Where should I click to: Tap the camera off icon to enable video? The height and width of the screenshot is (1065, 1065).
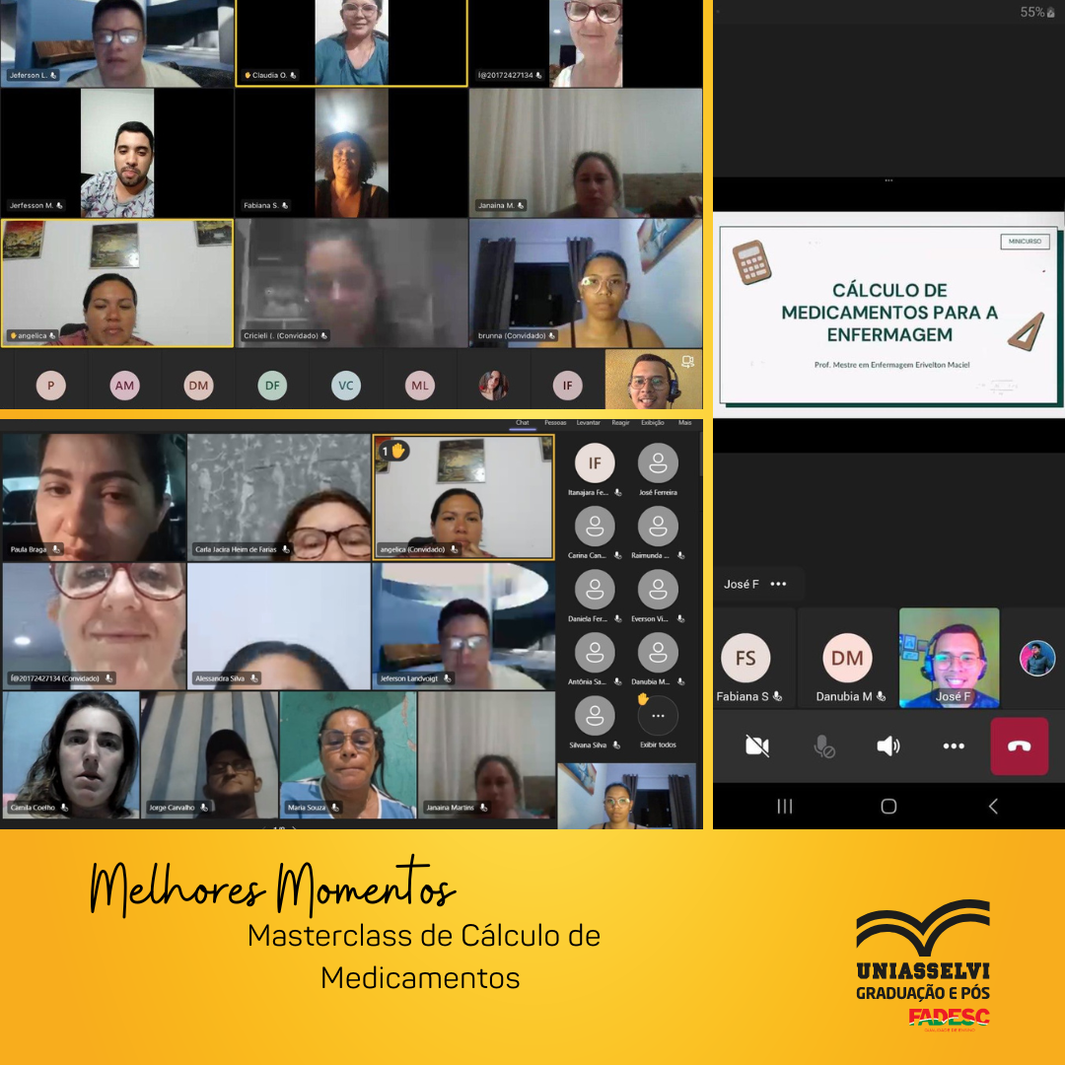point(757,746)
